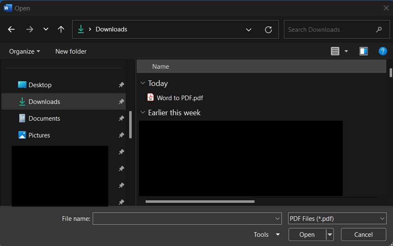Go up one folder level
The height and width of the screenshot is (246, 393).
pos(61,30)
